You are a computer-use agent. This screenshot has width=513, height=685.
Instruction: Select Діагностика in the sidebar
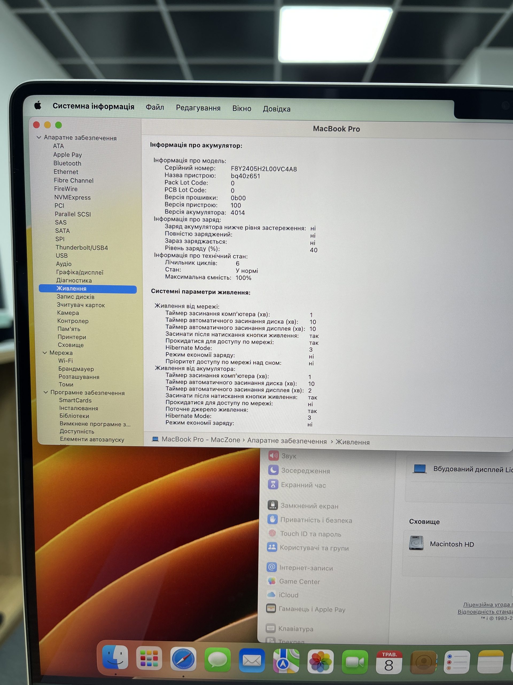[74, 280]
